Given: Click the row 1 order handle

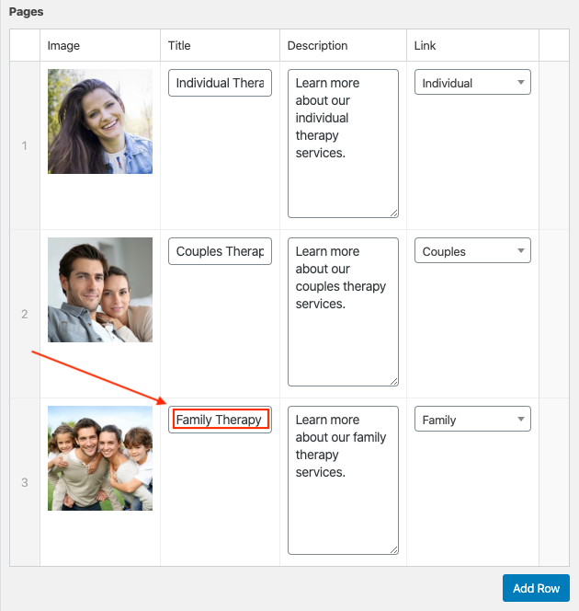Looking at the screenshot, I should tap(25, 145).
